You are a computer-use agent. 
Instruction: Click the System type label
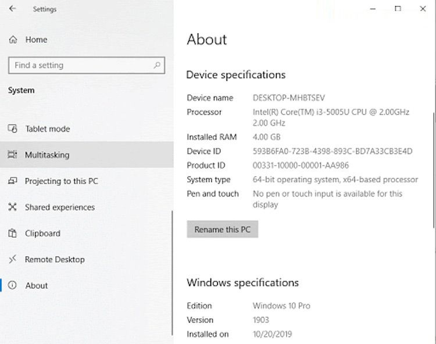click(x=209, y=180)
